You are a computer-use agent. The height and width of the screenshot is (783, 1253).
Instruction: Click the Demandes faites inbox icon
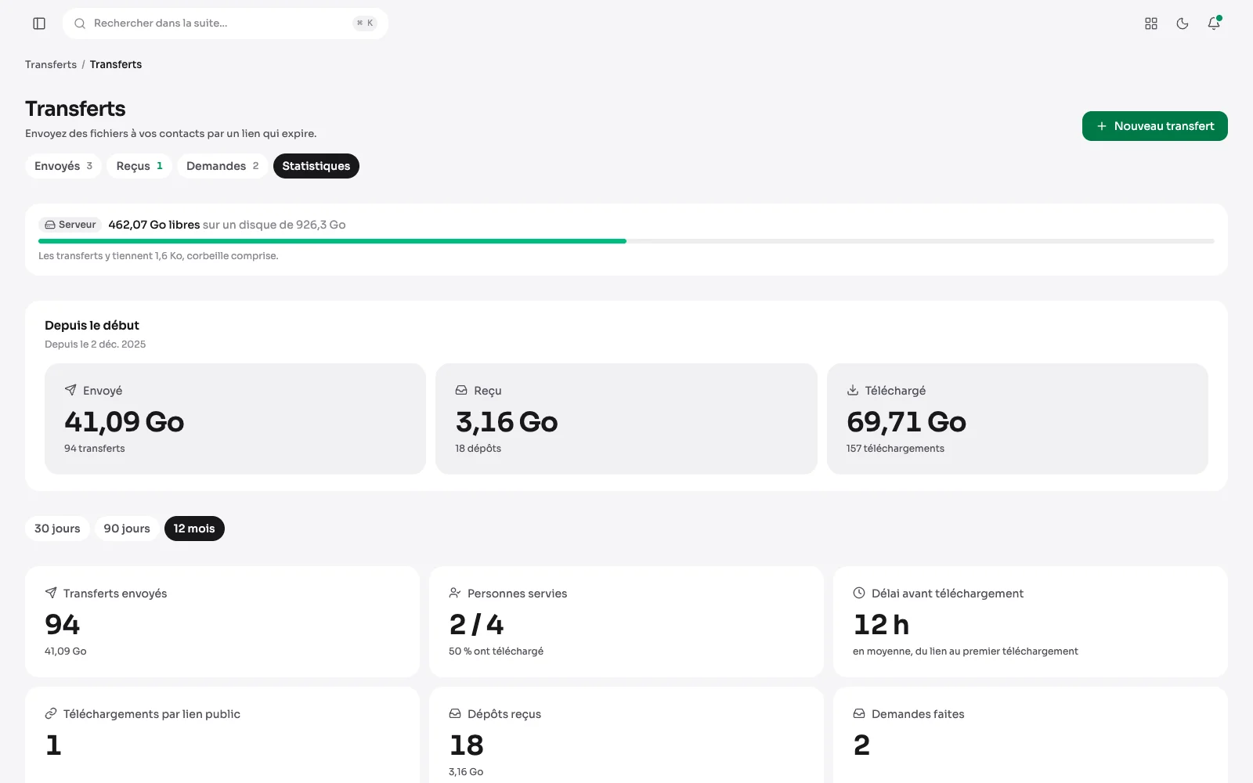[859, 713]
